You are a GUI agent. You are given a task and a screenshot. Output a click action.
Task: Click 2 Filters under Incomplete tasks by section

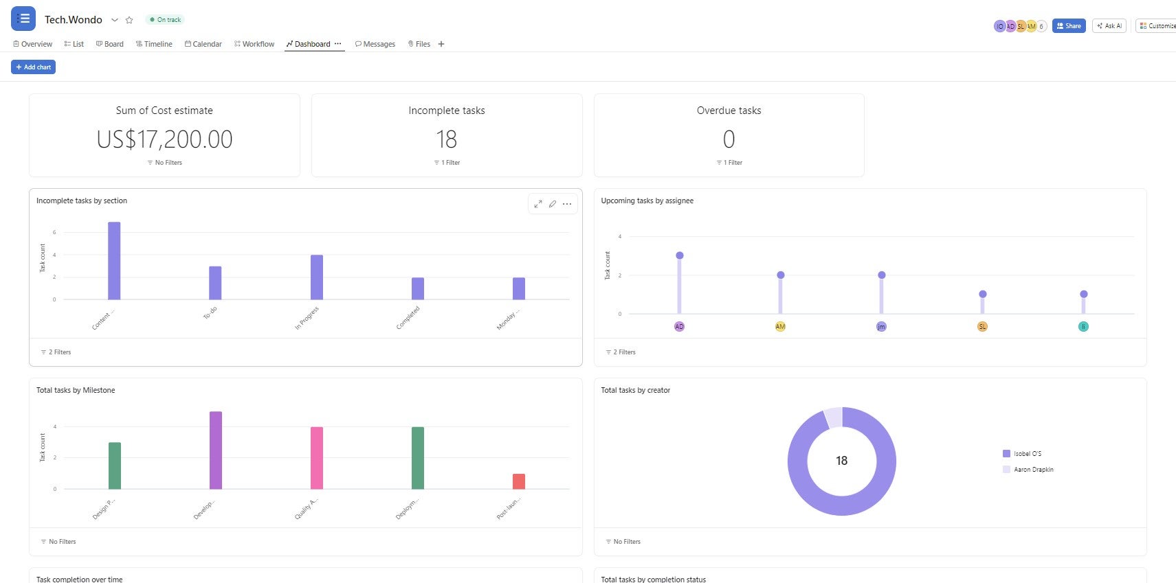[56, 352]
